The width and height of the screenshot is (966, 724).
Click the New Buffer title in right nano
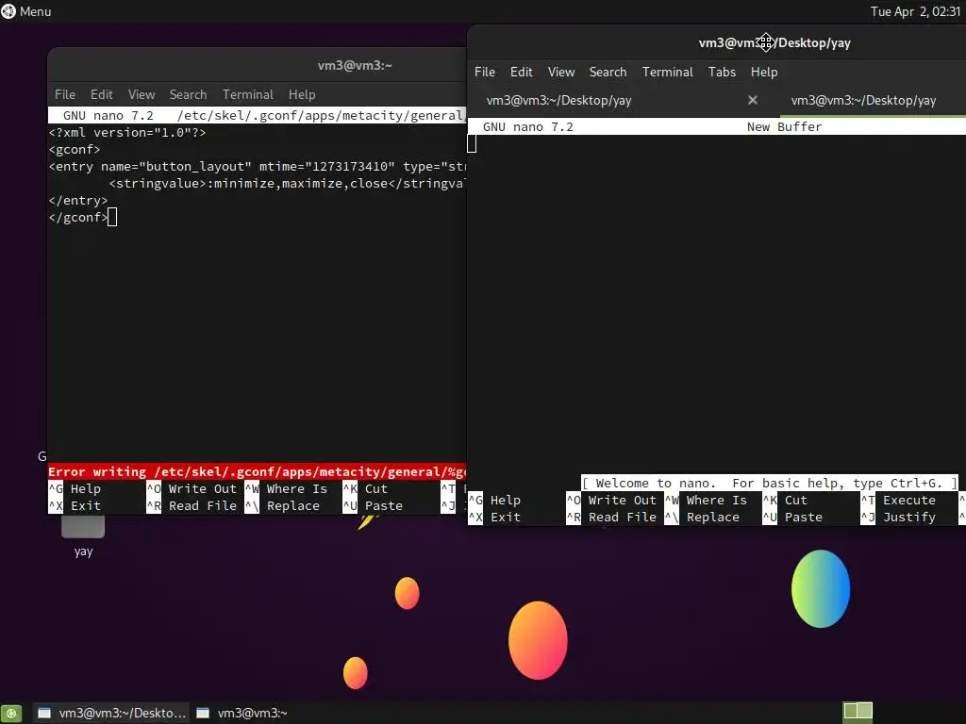tap(784, 127)
